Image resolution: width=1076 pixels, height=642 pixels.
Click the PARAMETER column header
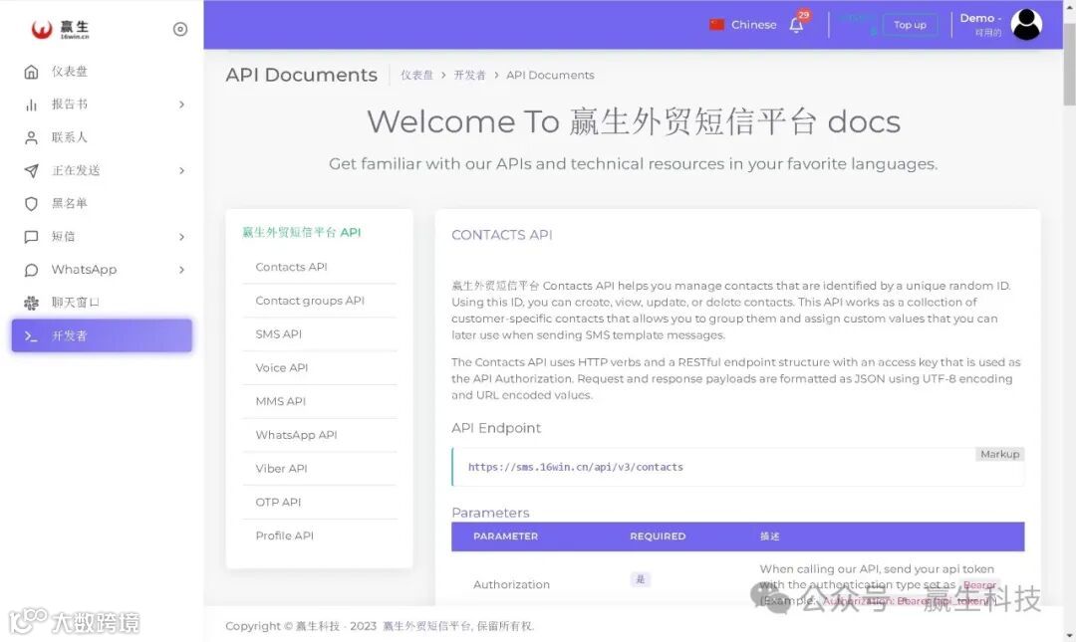tap(506, 536)
